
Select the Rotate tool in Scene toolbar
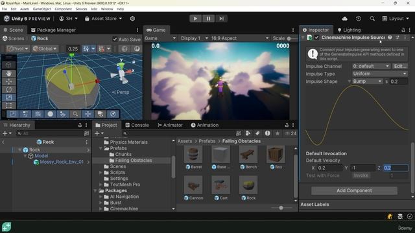[8, 89]
